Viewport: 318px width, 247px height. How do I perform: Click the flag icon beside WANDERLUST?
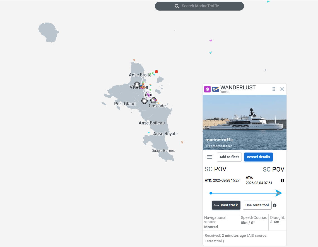click(x=215, y=89)
